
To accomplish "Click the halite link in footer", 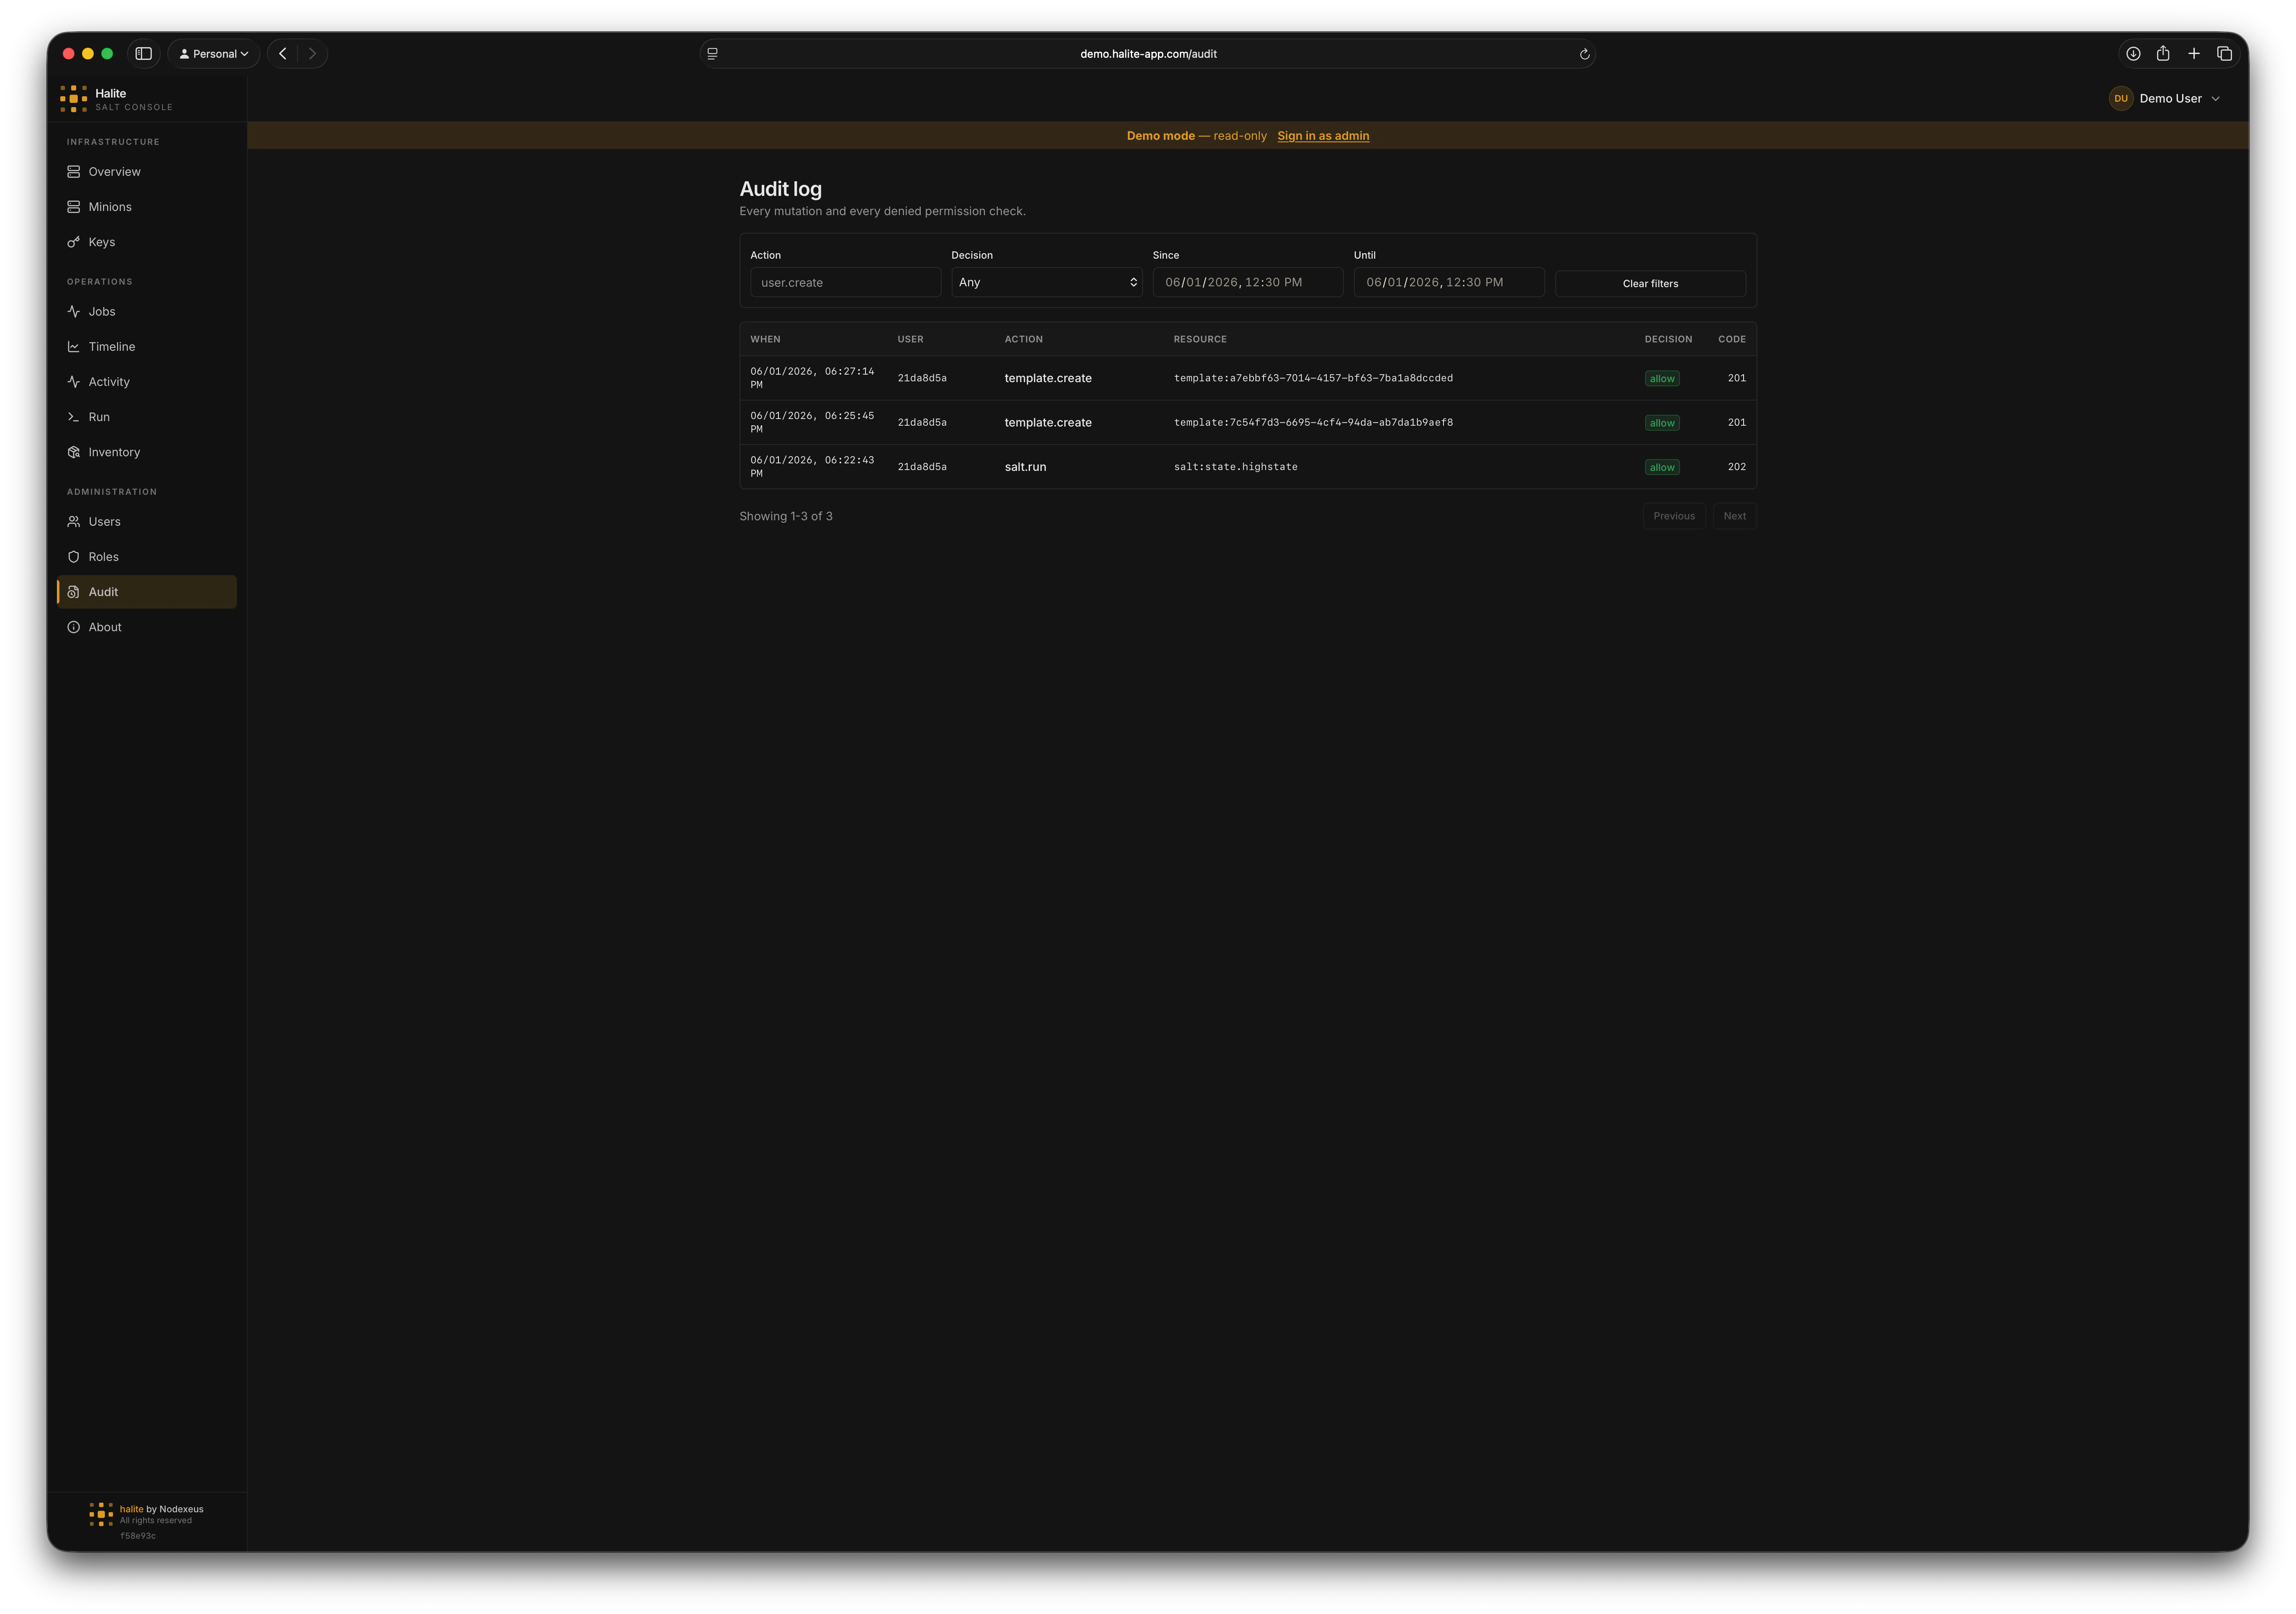I will click(131, 1509).
